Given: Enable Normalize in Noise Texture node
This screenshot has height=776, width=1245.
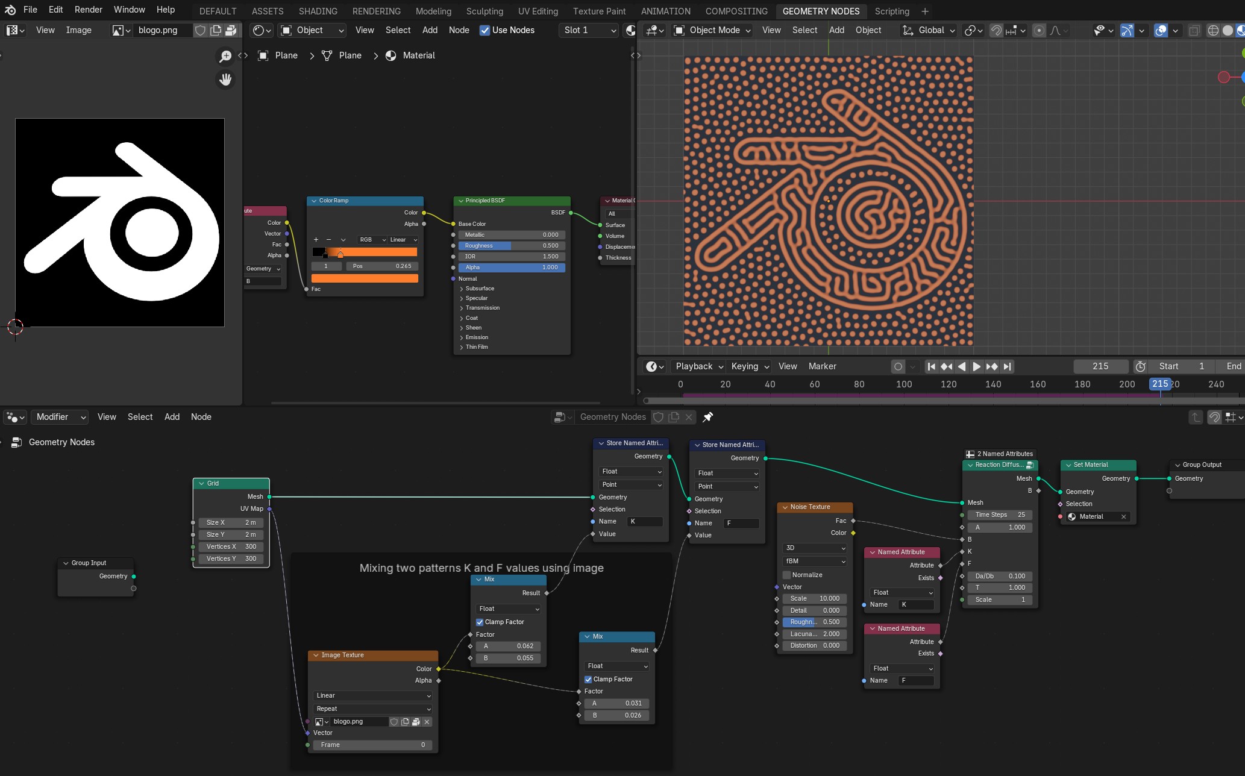Looking at the screenshot, I should (x=786, y=575).
